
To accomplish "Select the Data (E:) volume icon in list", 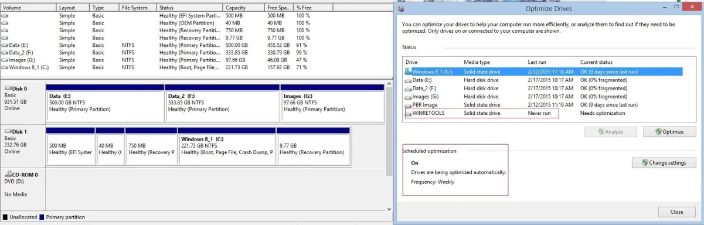I will [x=5, y=45].
